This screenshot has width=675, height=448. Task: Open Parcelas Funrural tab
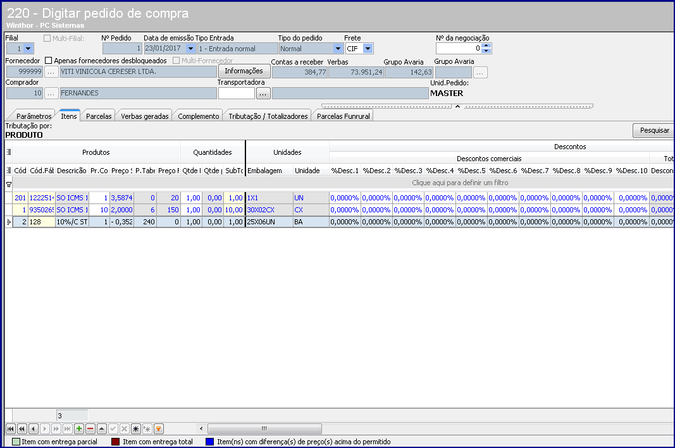tap(343, 116)
